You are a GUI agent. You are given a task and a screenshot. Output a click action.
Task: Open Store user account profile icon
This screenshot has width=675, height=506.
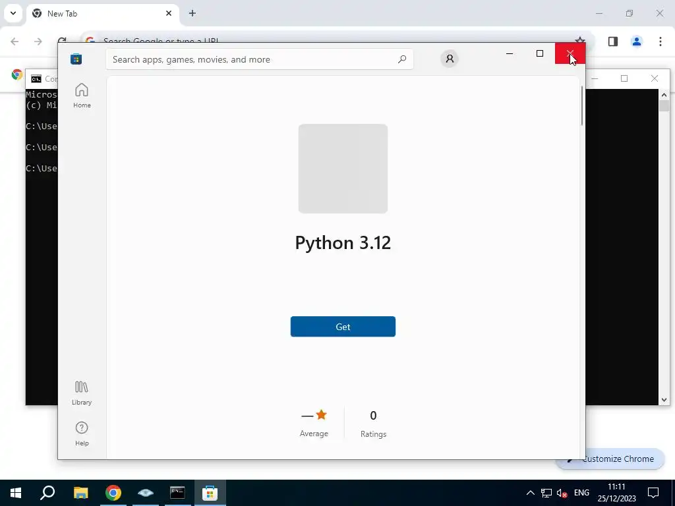(450, 59)
